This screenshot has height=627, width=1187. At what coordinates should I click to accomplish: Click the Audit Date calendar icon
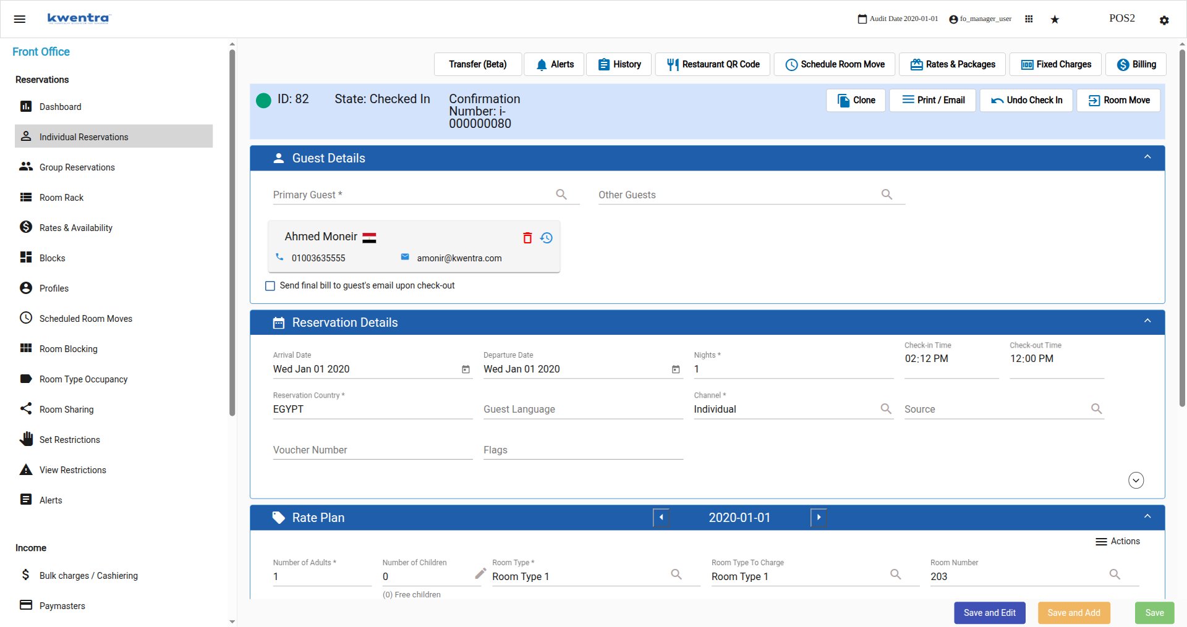click(x=862, y=19)
